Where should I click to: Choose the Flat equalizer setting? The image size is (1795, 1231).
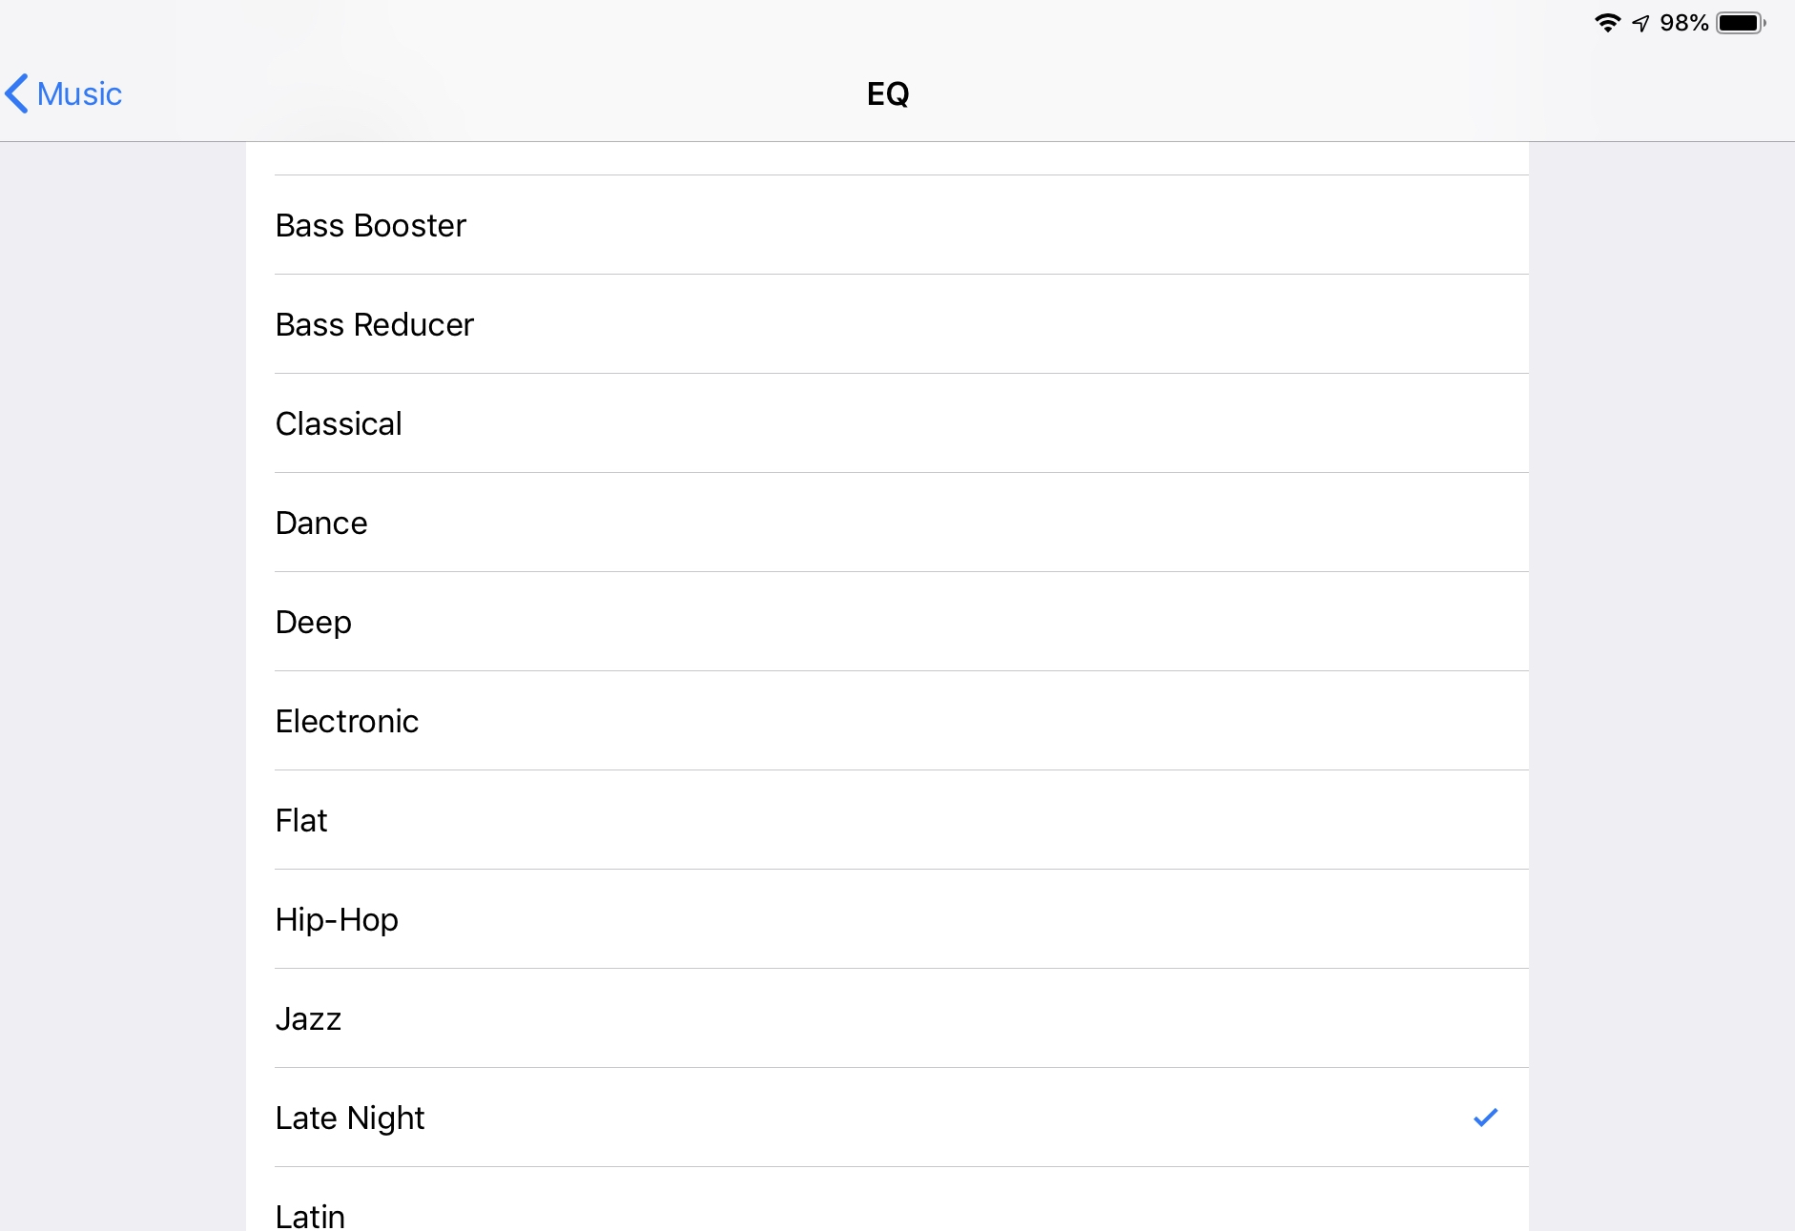coord(301,820)
